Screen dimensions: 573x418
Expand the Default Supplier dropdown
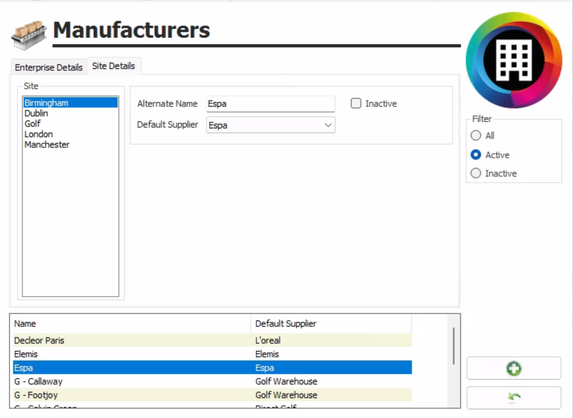[x=328, y=125]
